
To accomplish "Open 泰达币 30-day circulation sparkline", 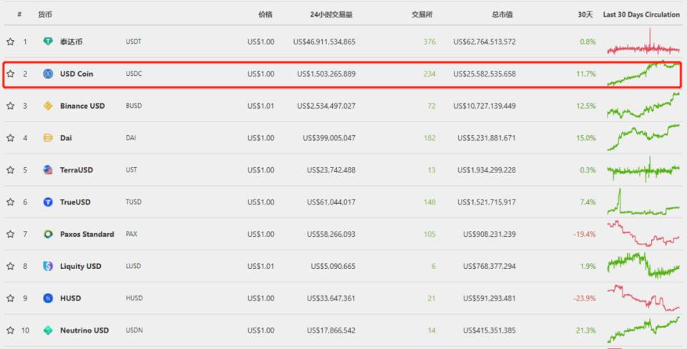I will point(643,41).
